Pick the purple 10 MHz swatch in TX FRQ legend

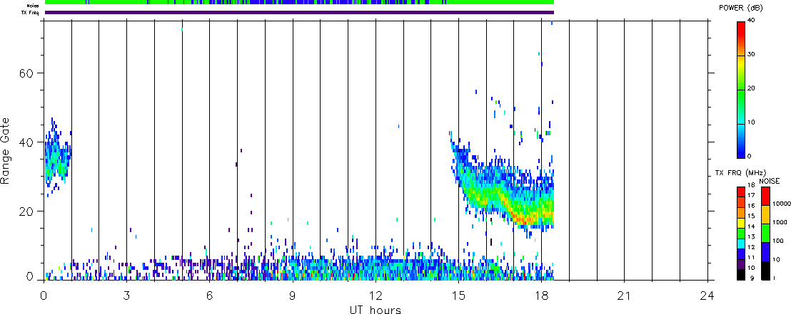741,264
